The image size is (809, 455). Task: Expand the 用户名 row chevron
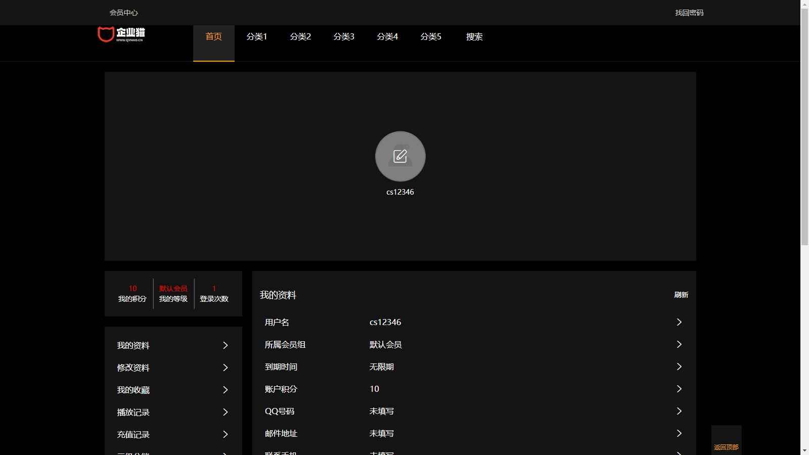[x=679, y=322]
